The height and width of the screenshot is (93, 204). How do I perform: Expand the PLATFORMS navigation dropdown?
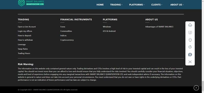pyautogui.click(x=137, y=5)
